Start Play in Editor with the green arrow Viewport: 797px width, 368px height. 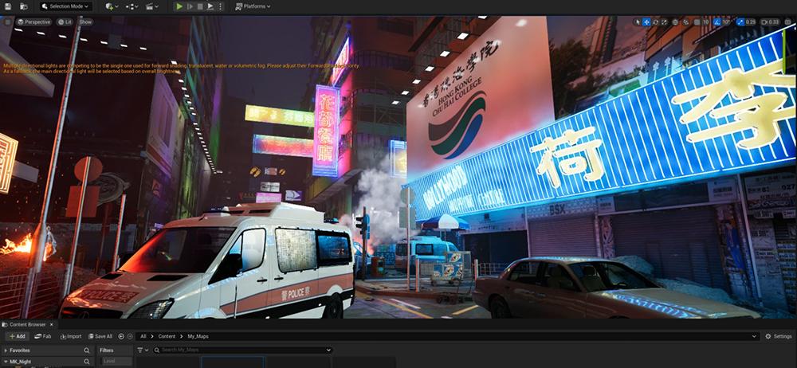click(x=179, y=6)
